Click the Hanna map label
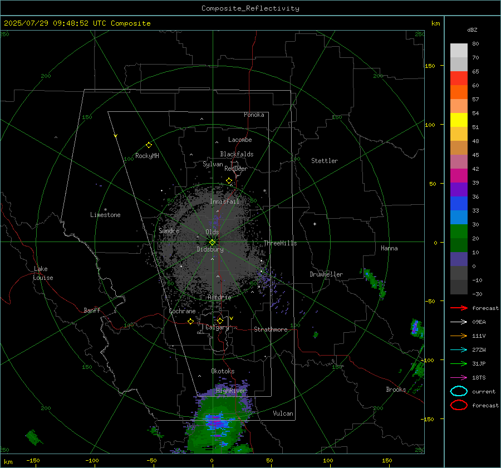This screenshot has height=468, width=501. tap(389, 248)
